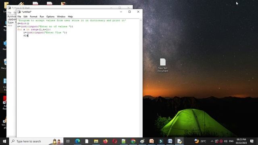Switch the ENG input language indicator
Image resolution: width=258 pixels, height=145 pixels.
[x=231, y=141]
